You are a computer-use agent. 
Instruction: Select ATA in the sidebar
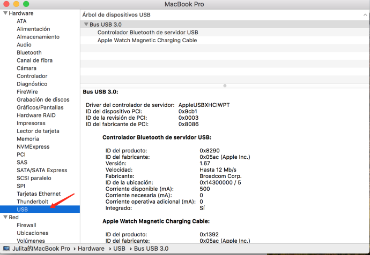coord(21,21)
